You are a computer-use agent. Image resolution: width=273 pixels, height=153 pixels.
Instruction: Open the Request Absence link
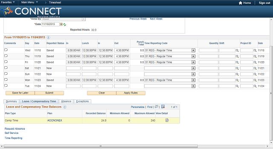(15, 129)
